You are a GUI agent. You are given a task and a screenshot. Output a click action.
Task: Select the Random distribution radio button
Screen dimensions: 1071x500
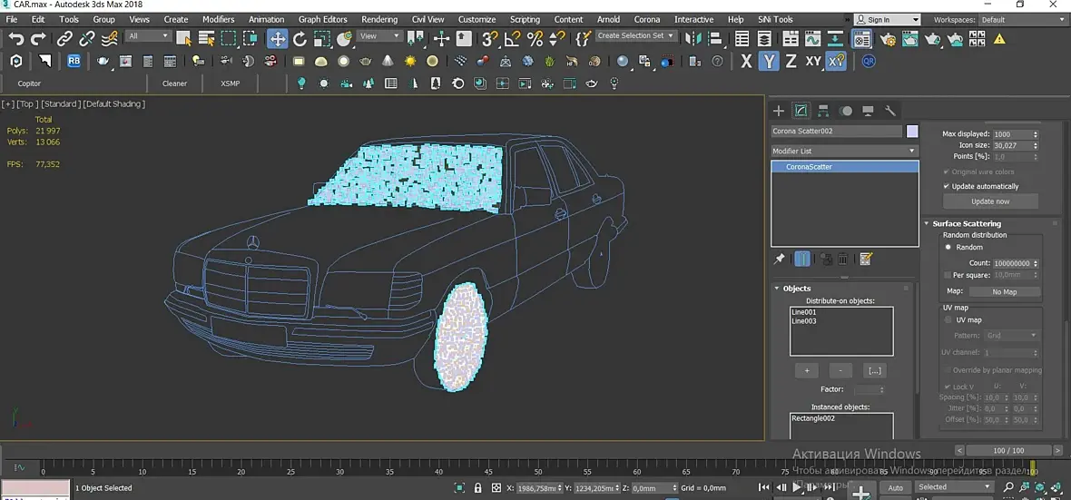point(948,247)
